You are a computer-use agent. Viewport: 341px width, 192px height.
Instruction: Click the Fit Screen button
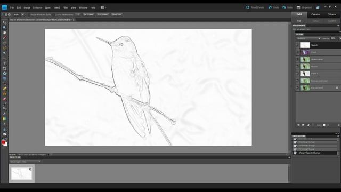(88, 14)
